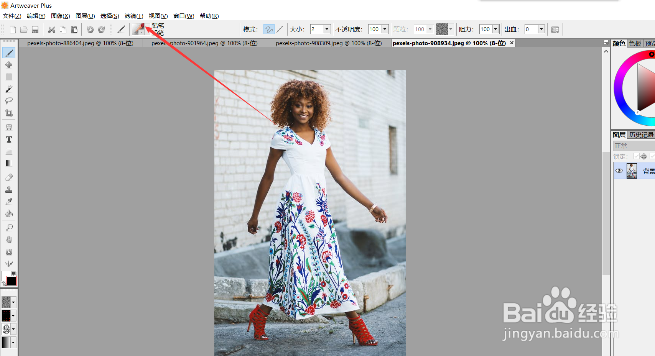Open the 视图 (View) menu
The height and width of the screenshot is (356, 655).
point(158,16)
